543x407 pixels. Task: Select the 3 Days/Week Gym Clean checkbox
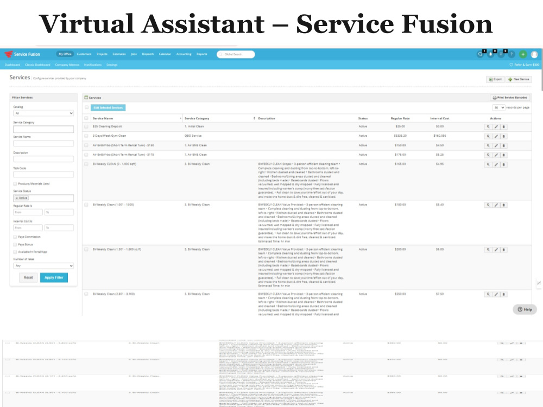coord(86,136)
